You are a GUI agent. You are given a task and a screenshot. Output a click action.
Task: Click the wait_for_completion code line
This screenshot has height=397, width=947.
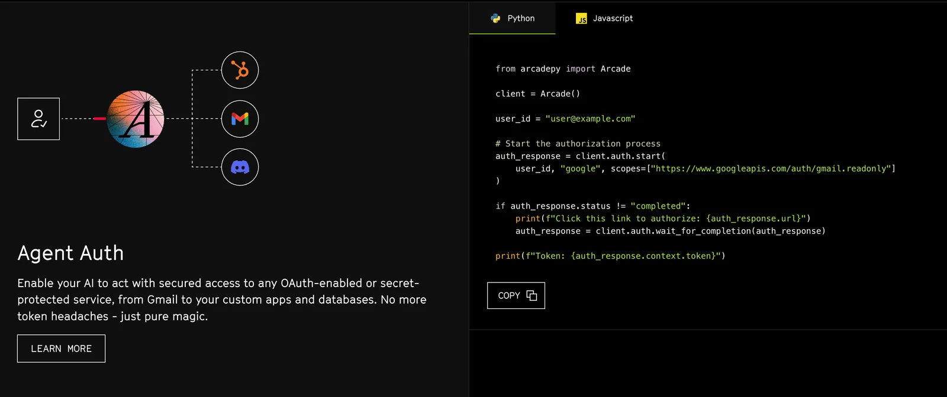point(670,231)
